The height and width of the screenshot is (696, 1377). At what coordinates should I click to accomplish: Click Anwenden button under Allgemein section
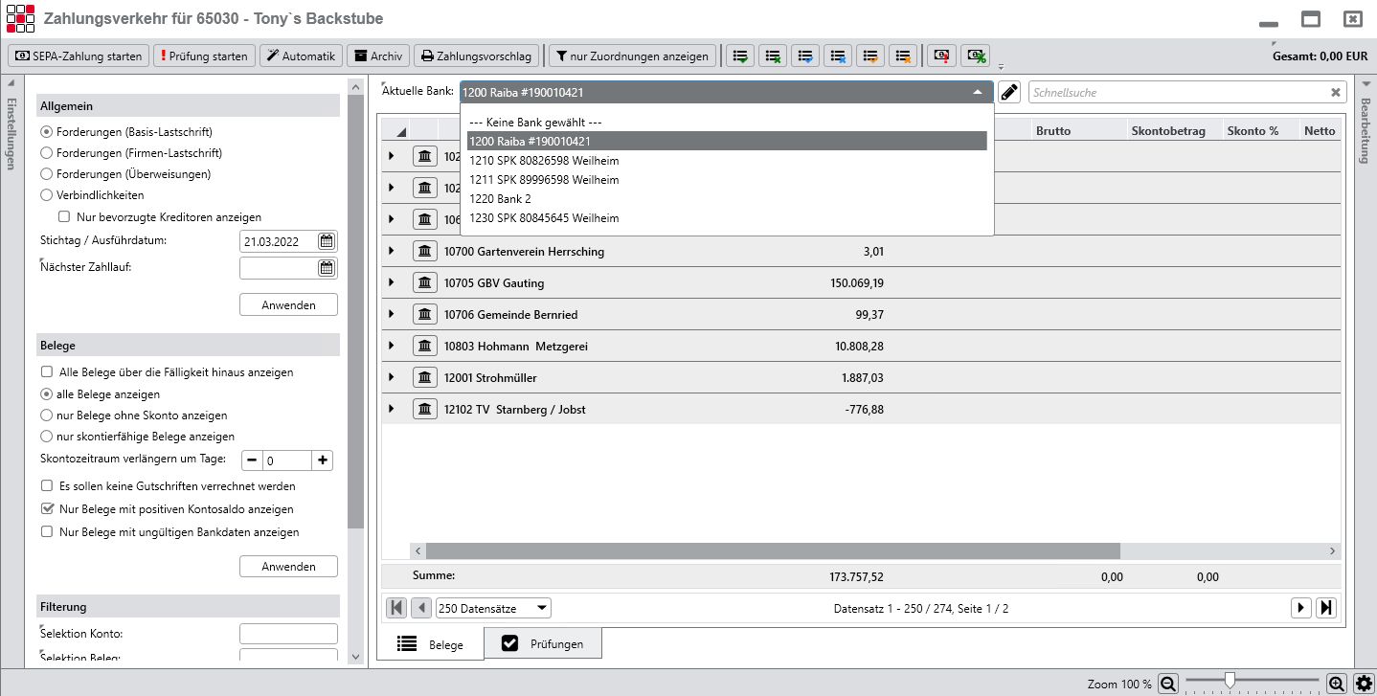coord(288,305)
